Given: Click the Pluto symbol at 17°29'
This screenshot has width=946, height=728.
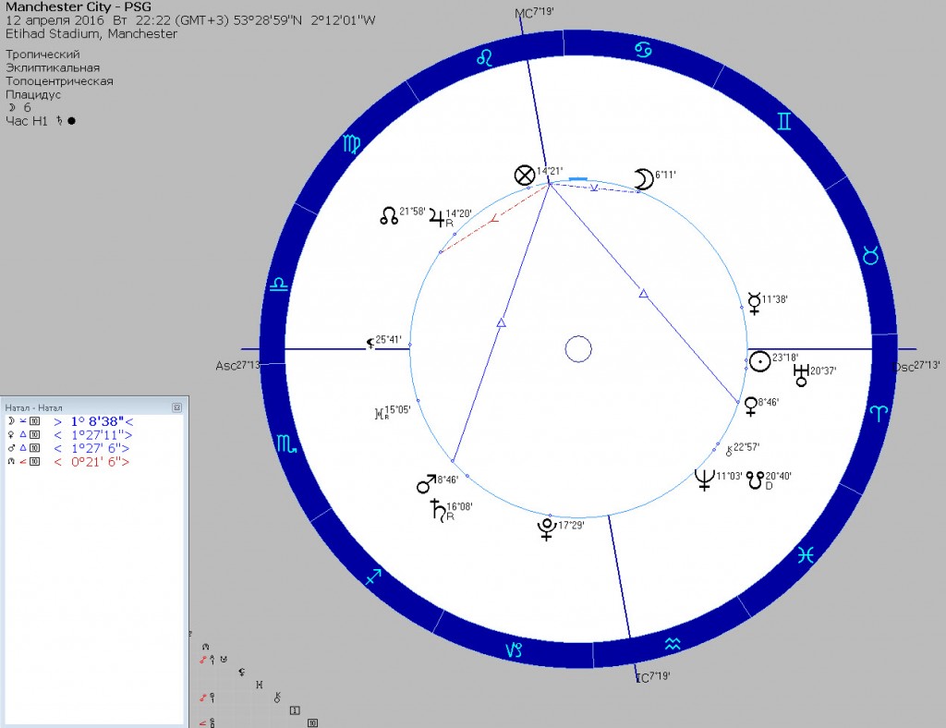Looking at the screenshot, I should click(x=547, y=529).
